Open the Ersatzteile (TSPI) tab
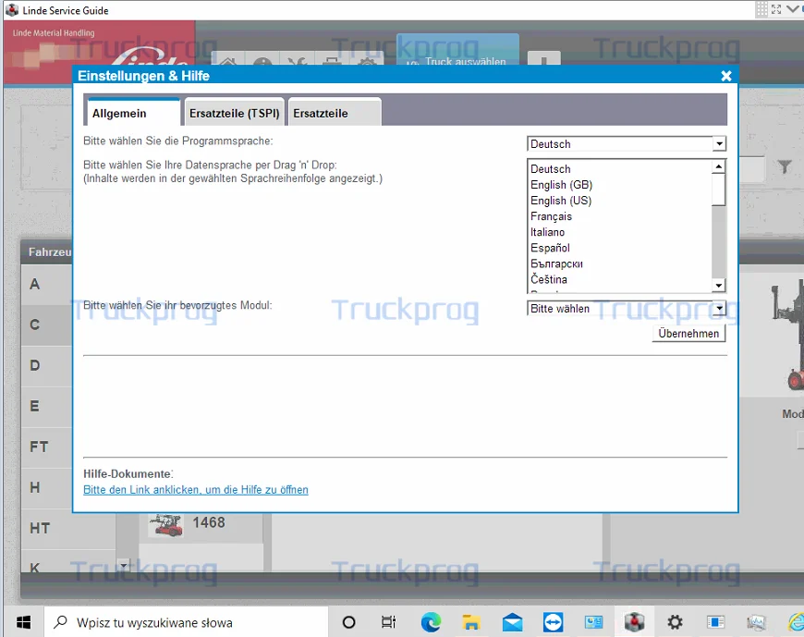 coord(235,112)
